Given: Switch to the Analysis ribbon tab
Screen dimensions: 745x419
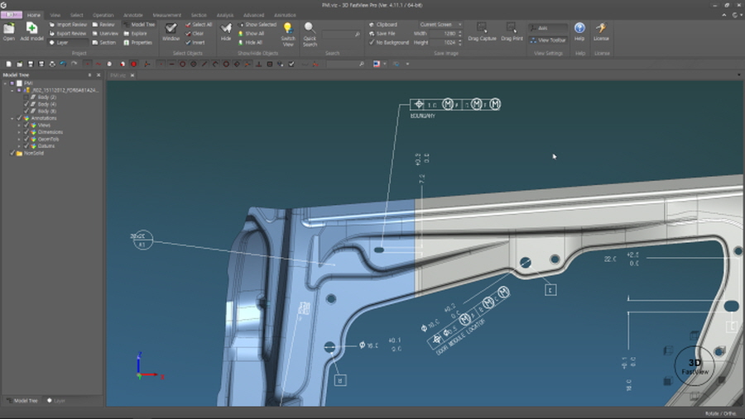Looking at the screenshot, I should [x=224, y=15].
